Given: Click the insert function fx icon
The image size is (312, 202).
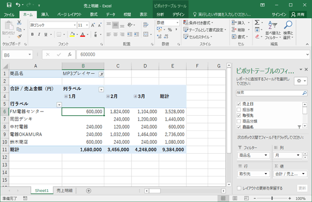Looking at the screenshot, I should pos(70,55).
